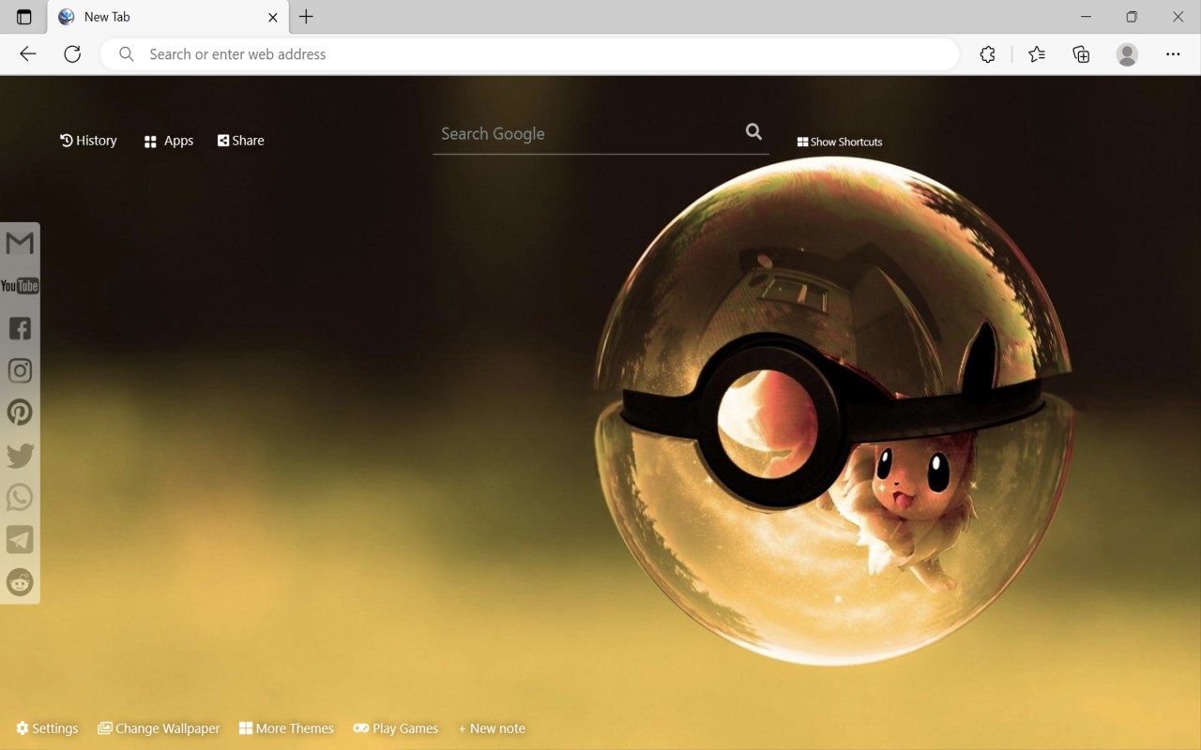This screenshot has width=1201, height=750.
Task: Open Play Games
Action: [396, 728]
